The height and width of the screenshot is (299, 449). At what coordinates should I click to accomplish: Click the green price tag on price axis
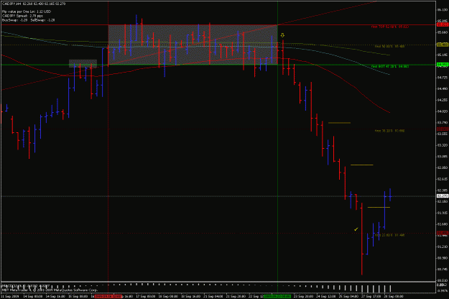[443, 65]
